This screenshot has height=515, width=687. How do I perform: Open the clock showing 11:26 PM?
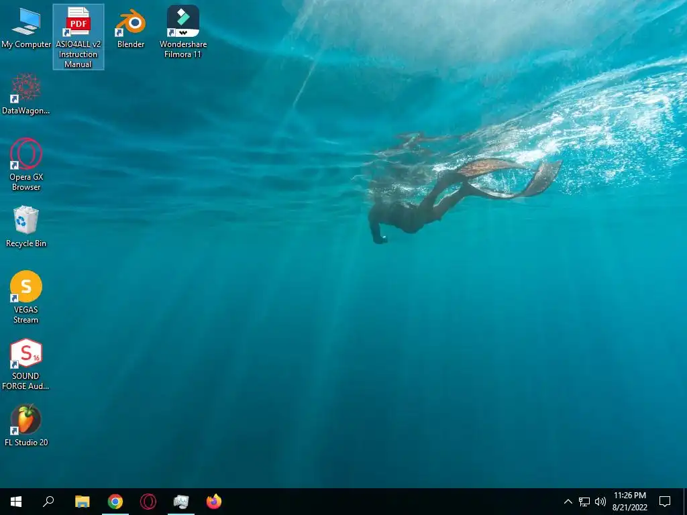629,502
